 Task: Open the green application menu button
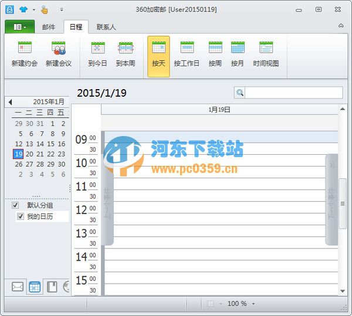click(x=20, y=27)
